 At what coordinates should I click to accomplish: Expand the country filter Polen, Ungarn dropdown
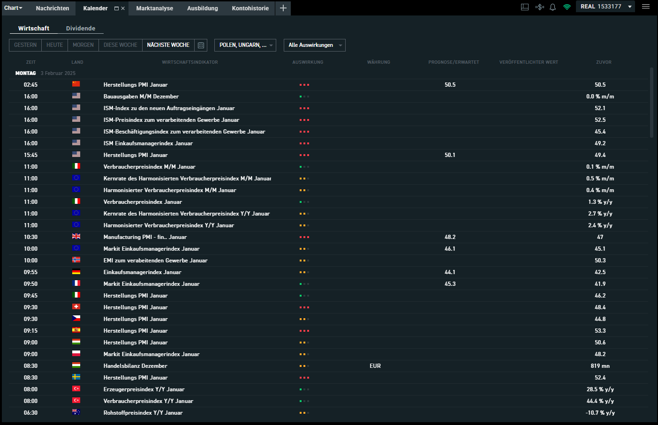tap(245, 45)
